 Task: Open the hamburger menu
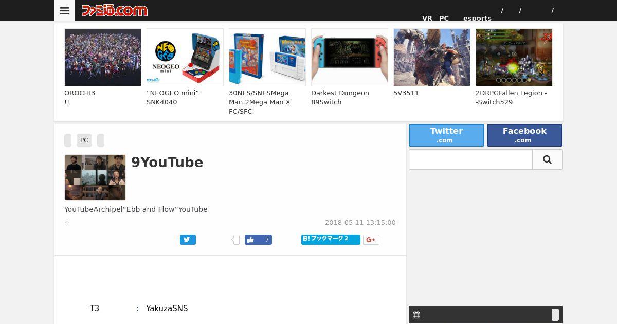tap(64, 10)
